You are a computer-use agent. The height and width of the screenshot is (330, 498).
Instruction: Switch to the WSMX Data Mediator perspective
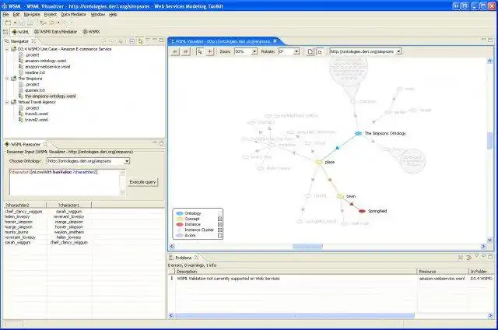pyautogui.click(x=55, y=32)
